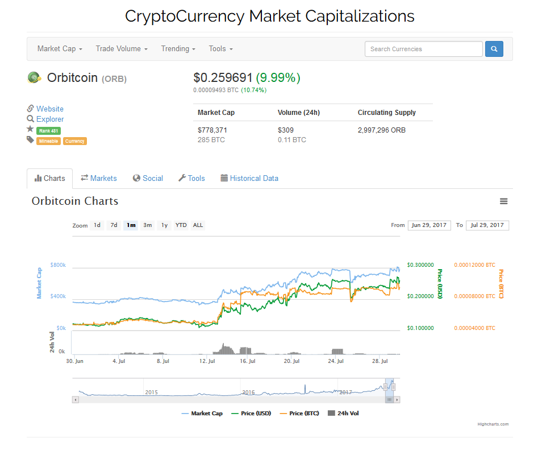Toggle Price (USD) series in legend

pos(251,413)
